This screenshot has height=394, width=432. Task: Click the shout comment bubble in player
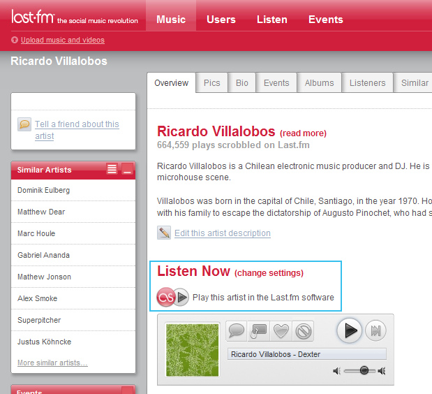point(237,330)
